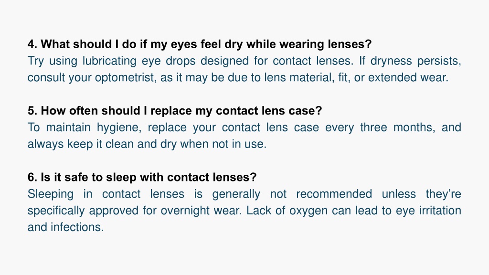Image resolution: width=489 pixels, height=275 pixels.
Task: Click the word "infections" at the end
Action: click(77, 227)
